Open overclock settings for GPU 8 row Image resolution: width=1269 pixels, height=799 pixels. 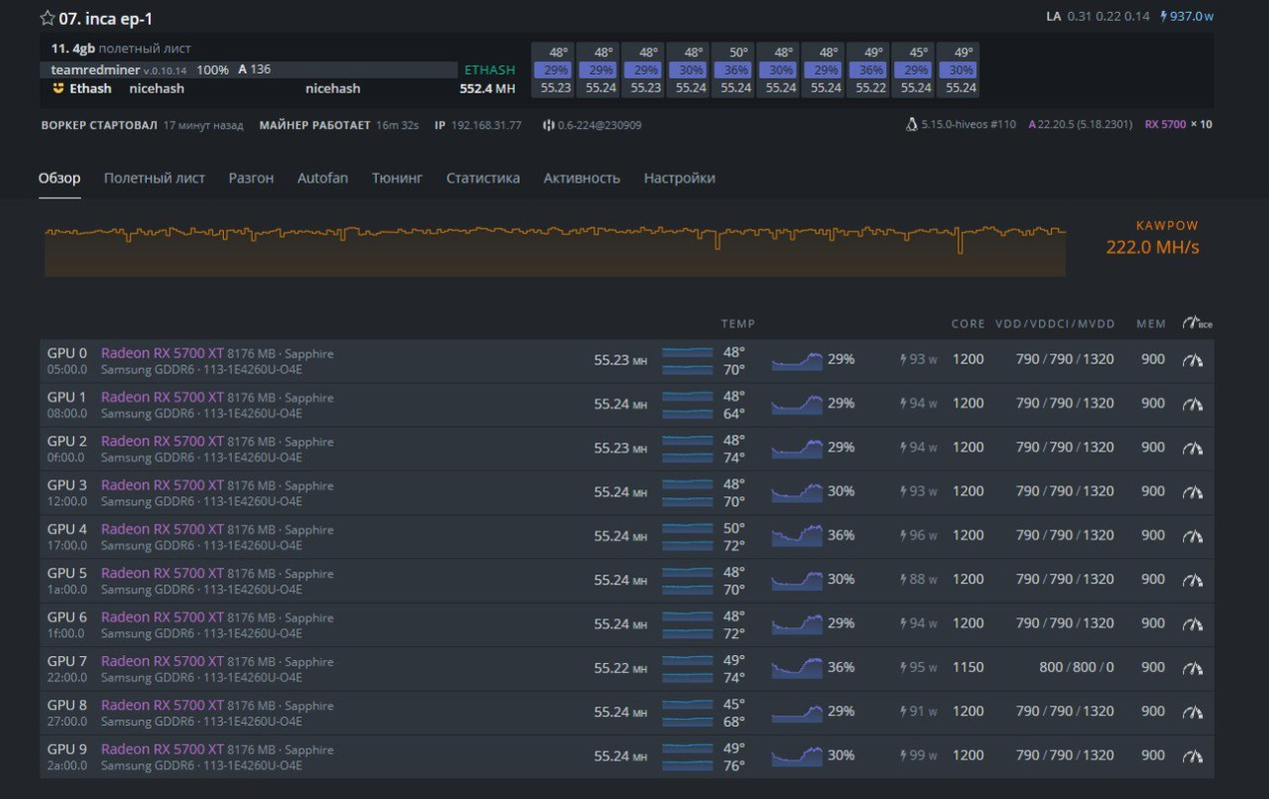[1192, 711]
